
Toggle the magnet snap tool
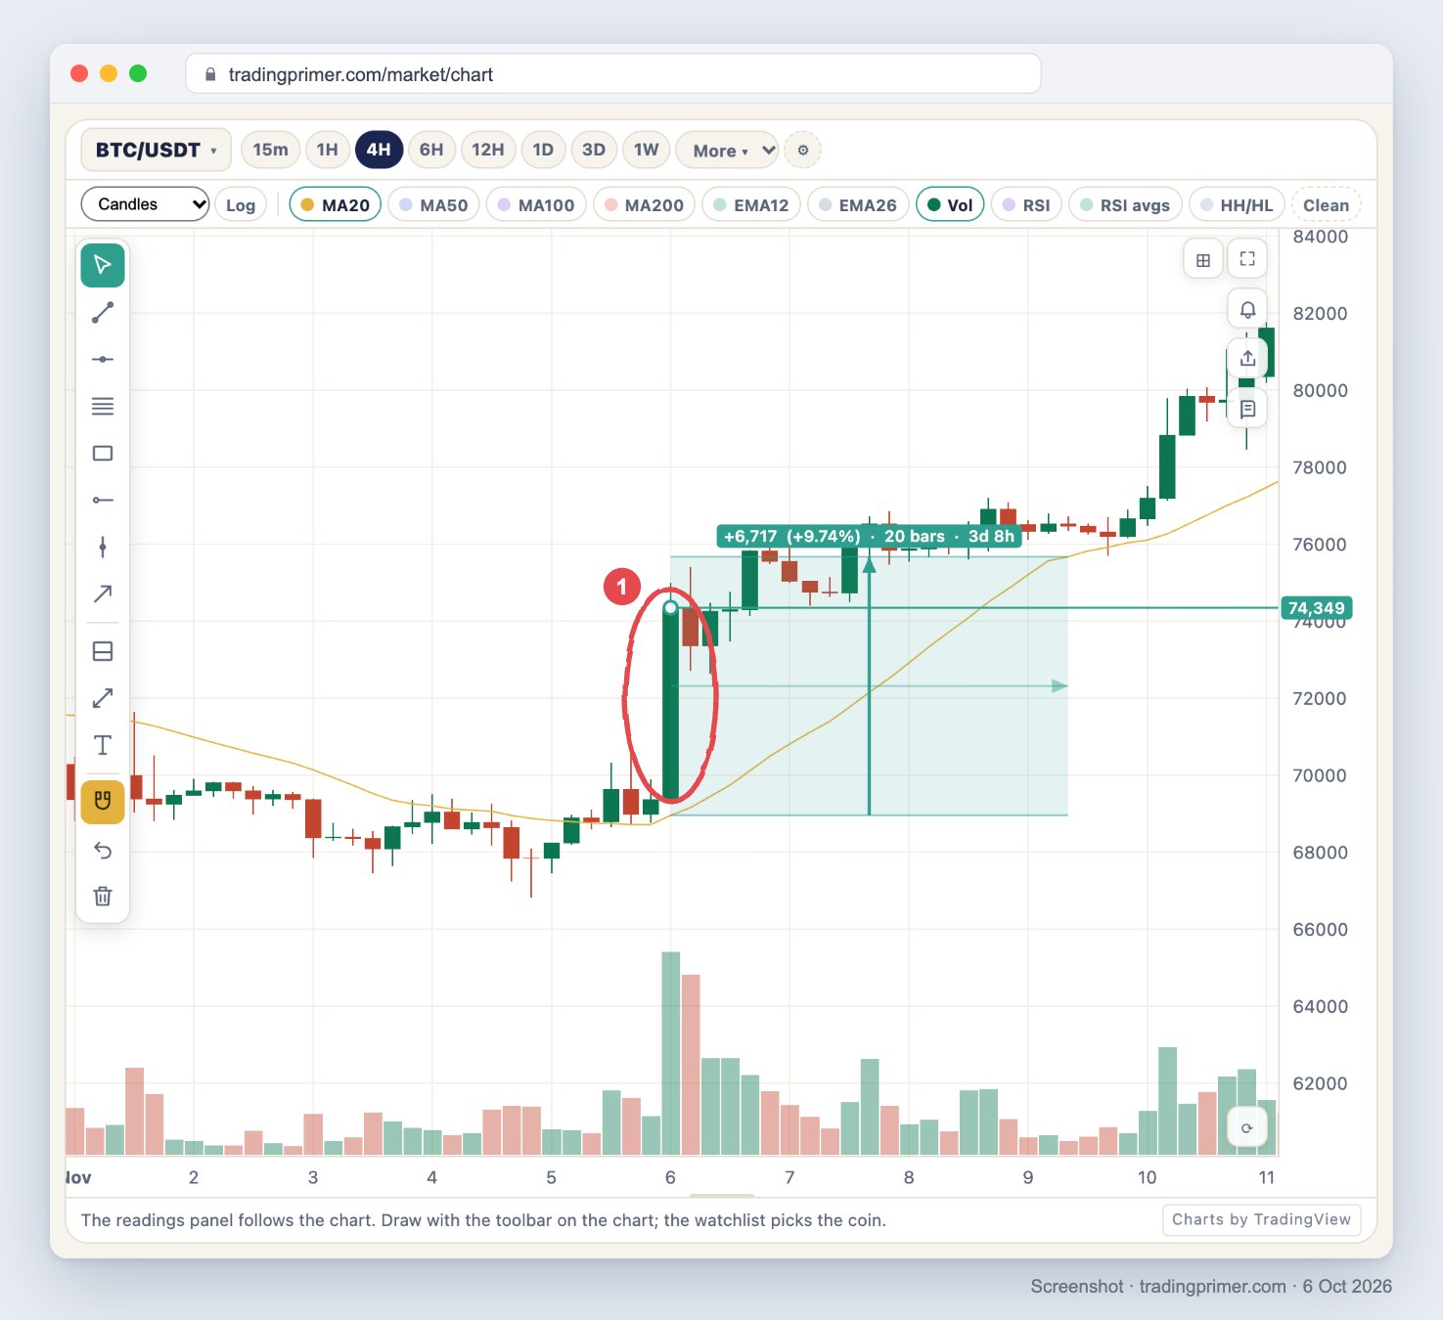(x=103, y=802)
